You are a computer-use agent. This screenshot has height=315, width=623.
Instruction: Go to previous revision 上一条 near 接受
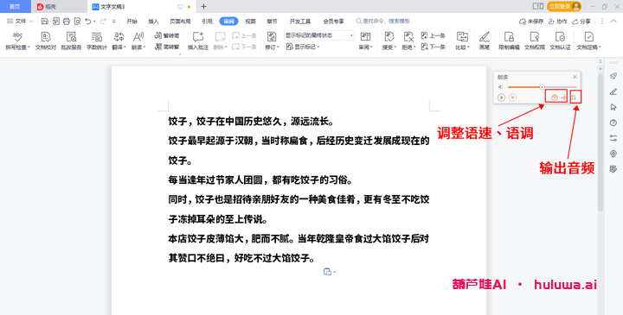(434, 35)
